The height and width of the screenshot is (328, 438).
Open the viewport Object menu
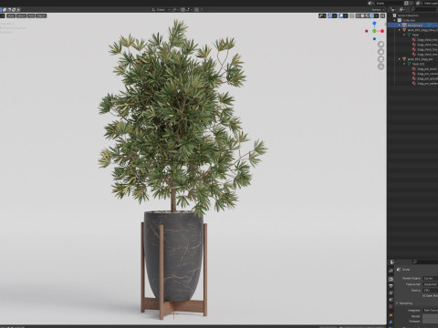(x=41, y=15)
